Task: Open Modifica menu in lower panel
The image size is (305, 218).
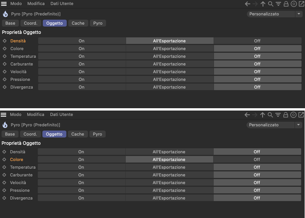Action: 35,115
